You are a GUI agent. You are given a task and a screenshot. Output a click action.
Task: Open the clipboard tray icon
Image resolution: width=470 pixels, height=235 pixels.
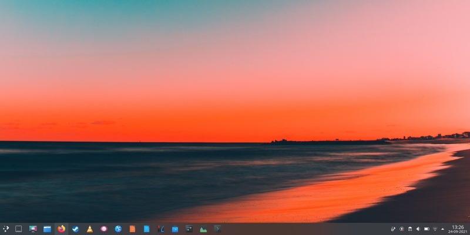[410, 229]
